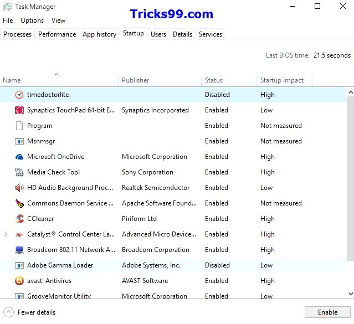Switch to the Performance tab
354x324 pixels.
(57, 34)
